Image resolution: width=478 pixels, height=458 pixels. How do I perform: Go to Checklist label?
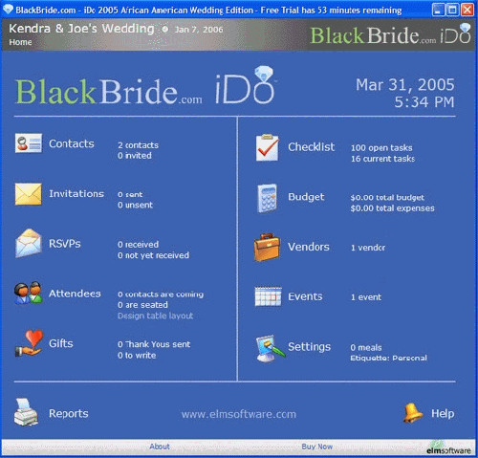(x=312, y=147)
